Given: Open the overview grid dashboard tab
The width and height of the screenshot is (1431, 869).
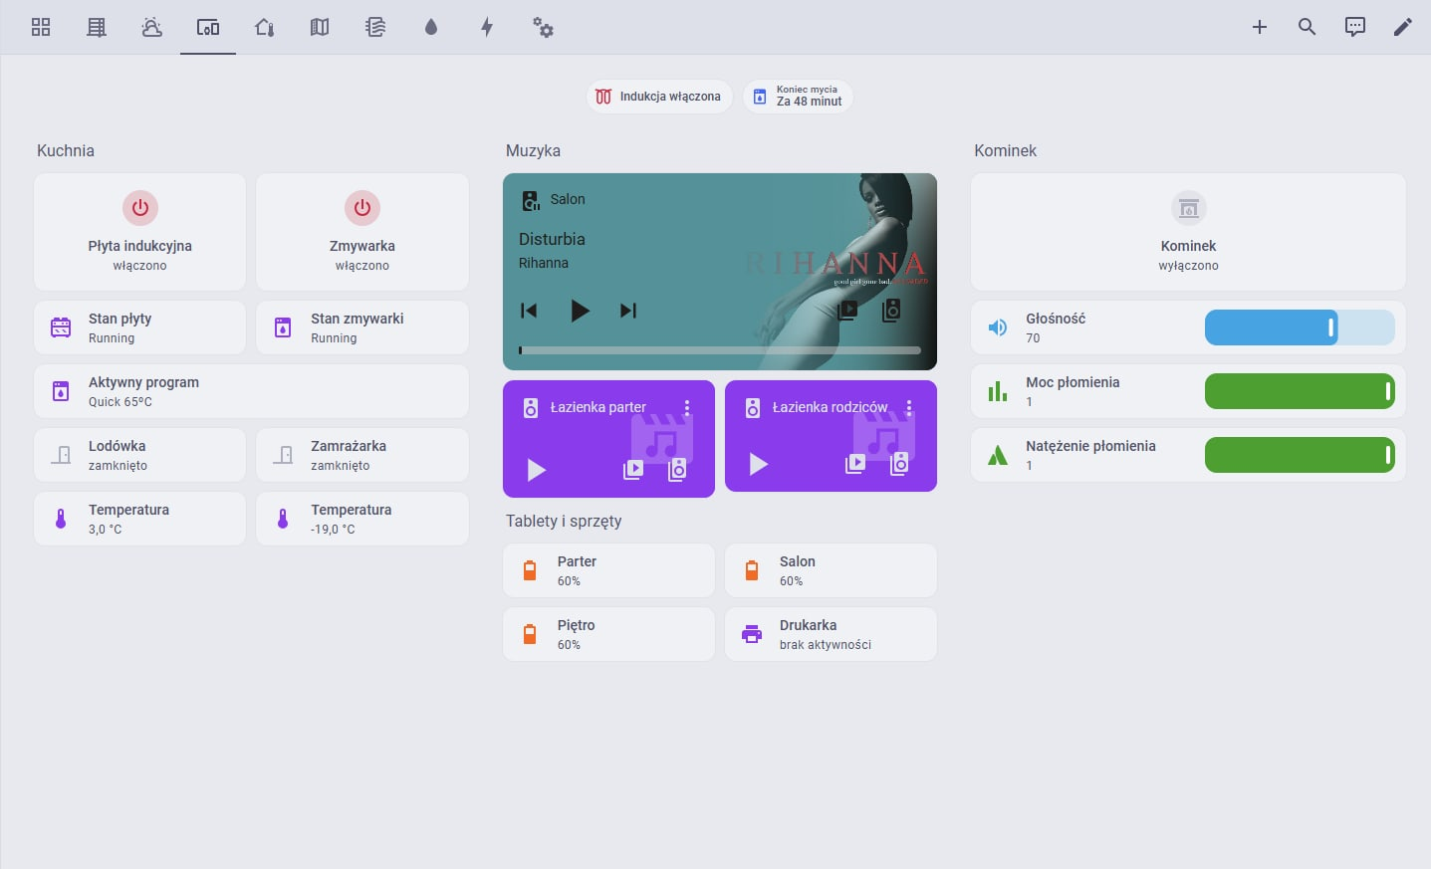Looking at the screenshot, I should 41,27.
